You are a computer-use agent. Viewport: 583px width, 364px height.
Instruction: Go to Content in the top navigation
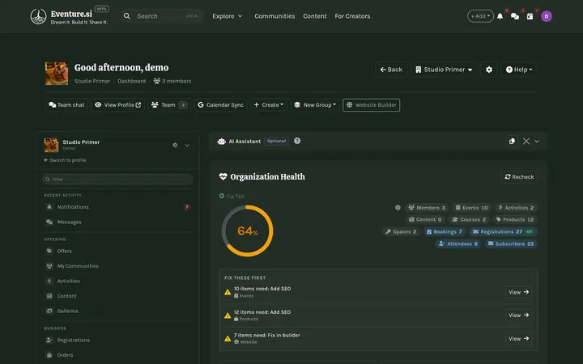point(314,16)
